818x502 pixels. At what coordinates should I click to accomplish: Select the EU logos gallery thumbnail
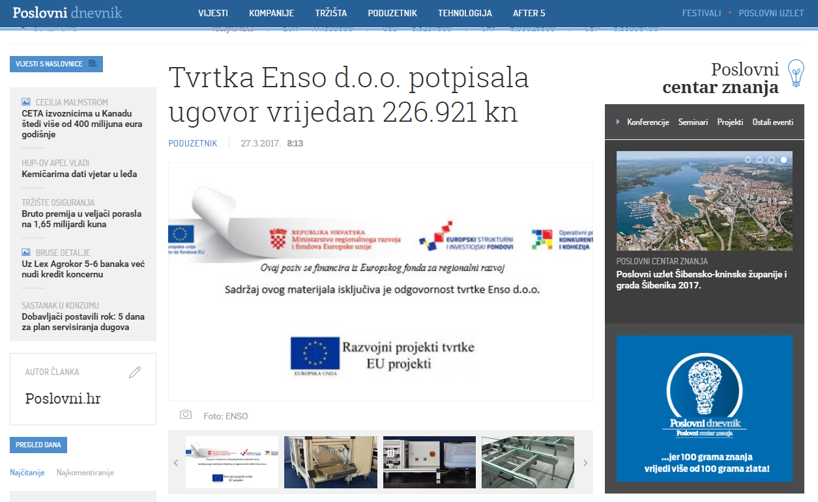(x=232, y=462)
